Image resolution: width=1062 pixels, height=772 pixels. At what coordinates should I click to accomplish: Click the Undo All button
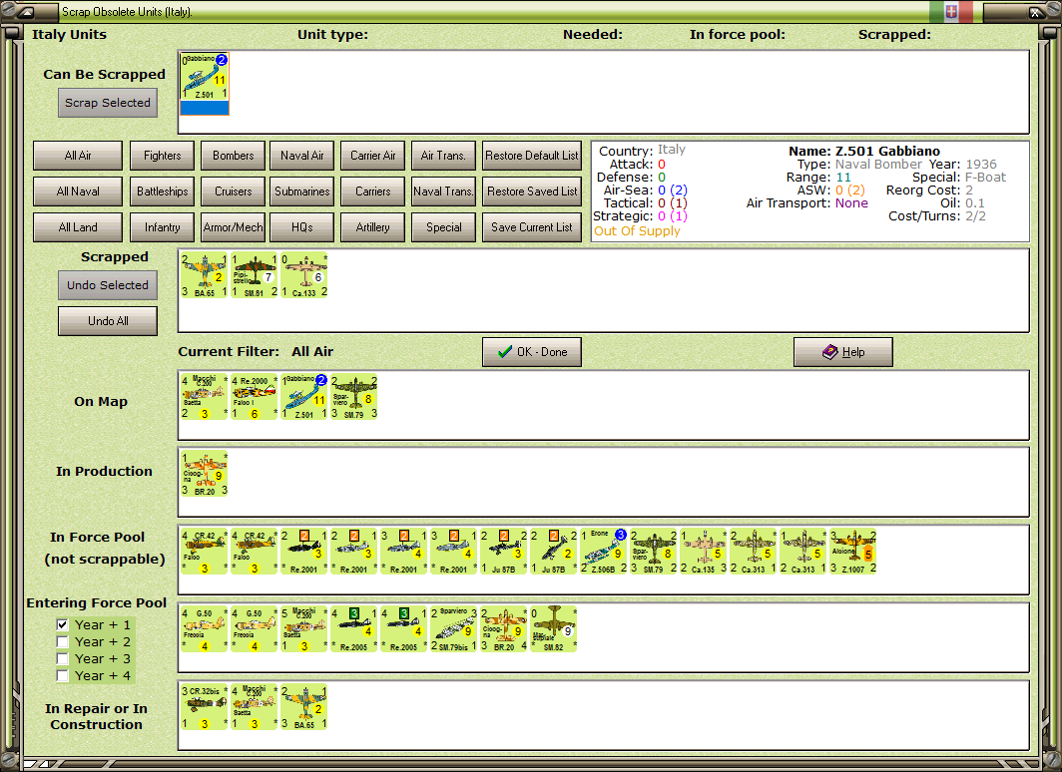coord(108,321)
